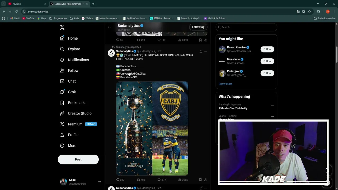Open the Chrome extensions puzzle icon
This screenshot has width=338, height=190.
point(318,12)
